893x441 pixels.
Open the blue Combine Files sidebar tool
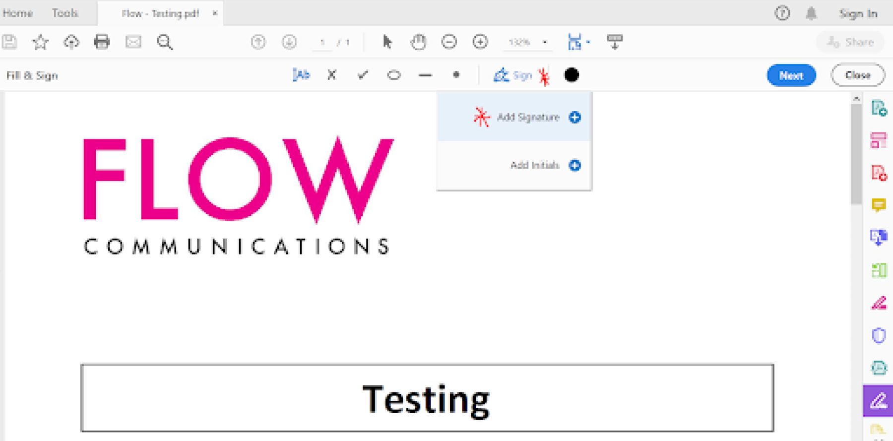pyautogui.click(x=879, y=238)
